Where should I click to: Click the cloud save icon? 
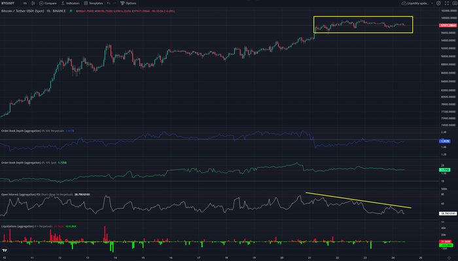tap(404, 3)
